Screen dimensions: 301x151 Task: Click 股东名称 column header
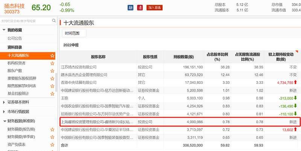[98, 57]
